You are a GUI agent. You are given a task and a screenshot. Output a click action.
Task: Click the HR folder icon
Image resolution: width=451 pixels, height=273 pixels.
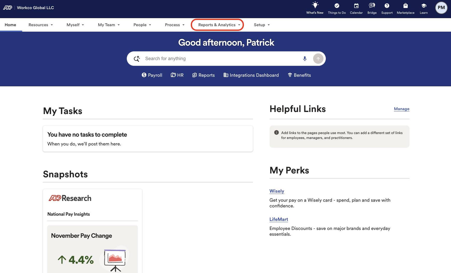point(173,75)
